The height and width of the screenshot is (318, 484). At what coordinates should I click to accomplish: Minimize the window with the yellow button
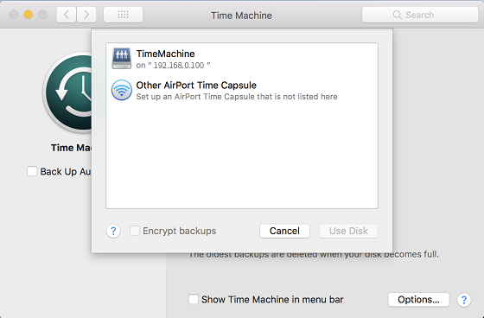29,15
